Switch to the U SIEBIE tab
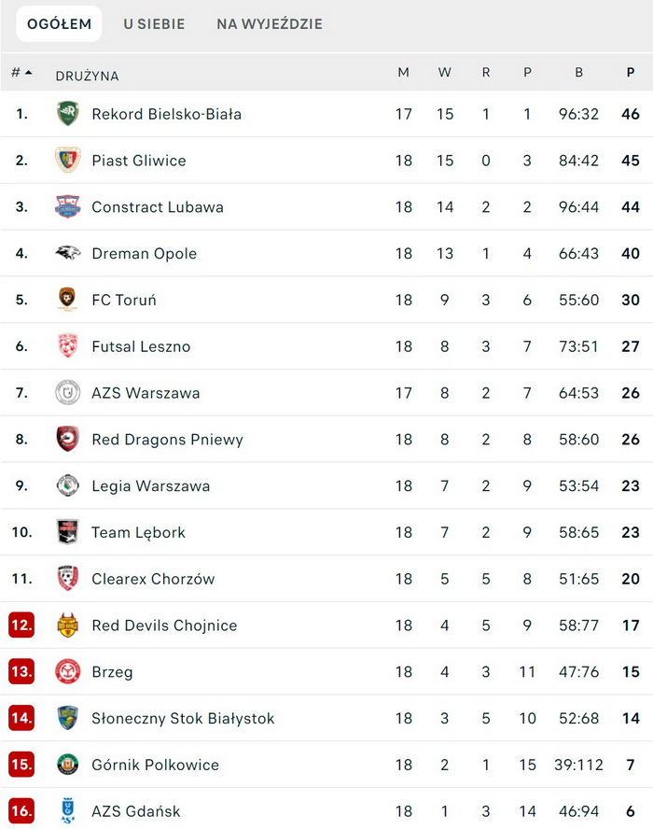The height and width of the screenshot is (829, 653). 154,24
